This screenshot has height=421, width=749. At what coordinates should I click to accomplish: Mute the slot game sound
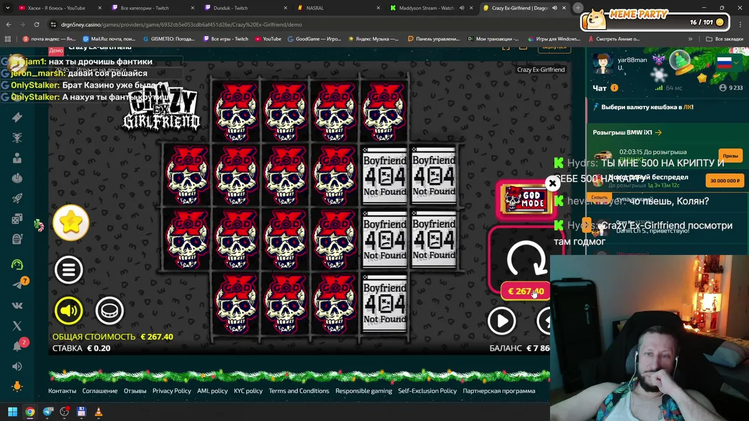pos(68,310)
